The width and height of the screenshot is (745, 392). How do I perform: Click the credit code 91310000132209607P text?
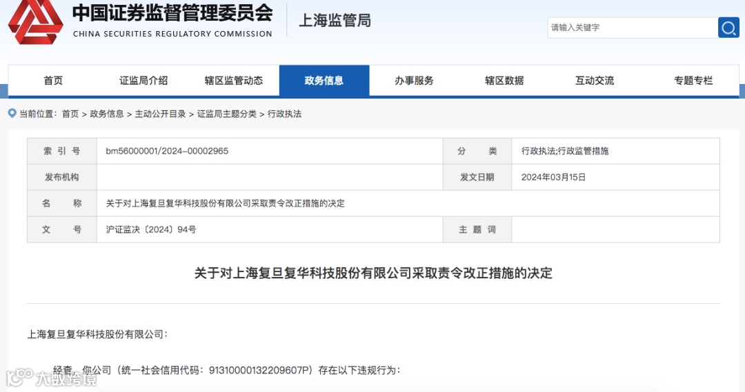(260, 370)
